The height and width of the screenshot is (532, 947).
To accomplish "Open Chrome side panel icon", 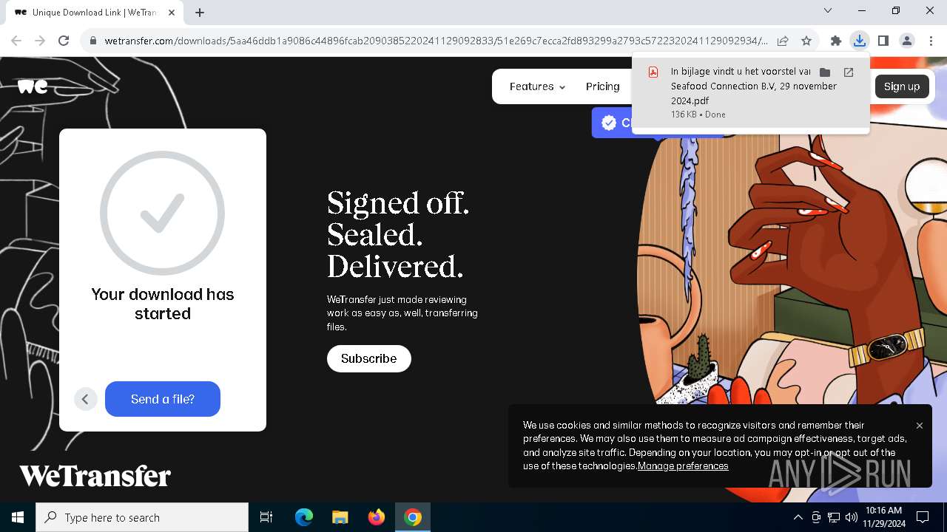I will tap(883, 41).
